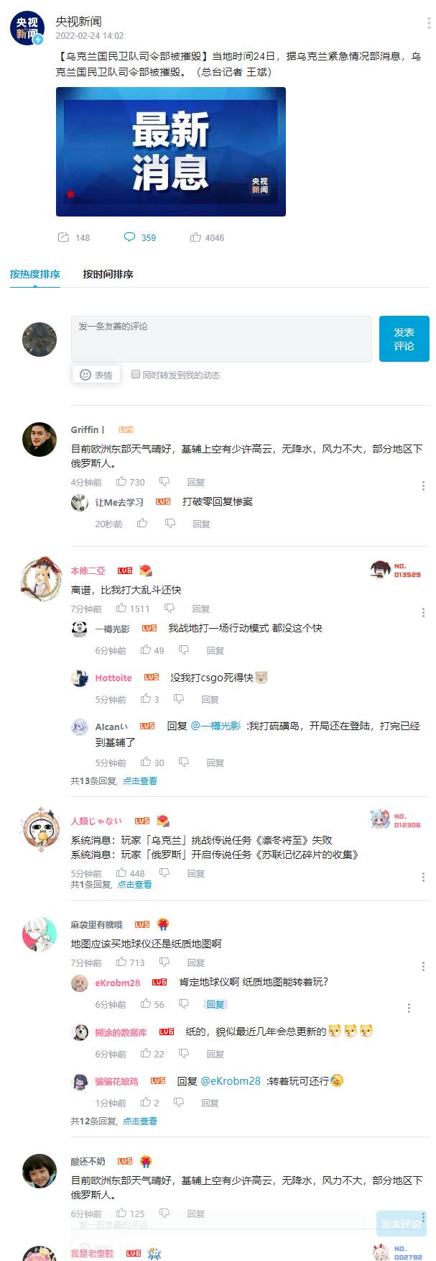Click the comment text input field
Viewport: 436px width, 1261px height.
pos(221,339)
